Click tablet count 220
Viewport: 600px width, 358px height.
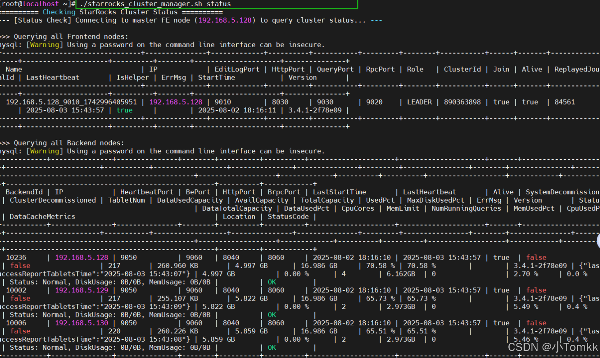[x=114, y=332]
